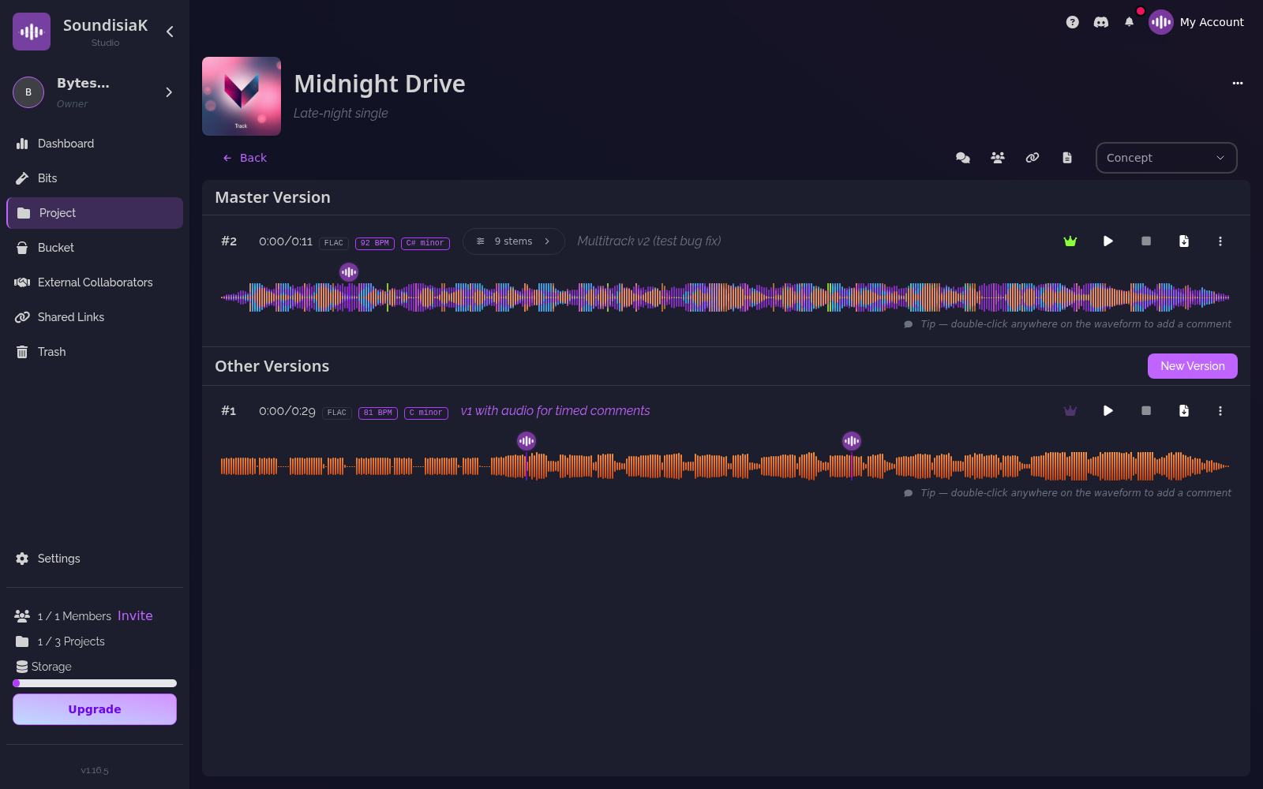Screen dimensions: 1263x789
Task: Play version #1
Action: (x=1108, y=411)
